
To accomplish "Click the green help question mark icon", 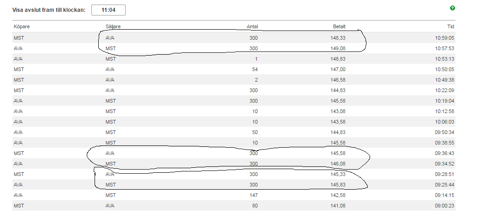I will (x=452, y=8).
